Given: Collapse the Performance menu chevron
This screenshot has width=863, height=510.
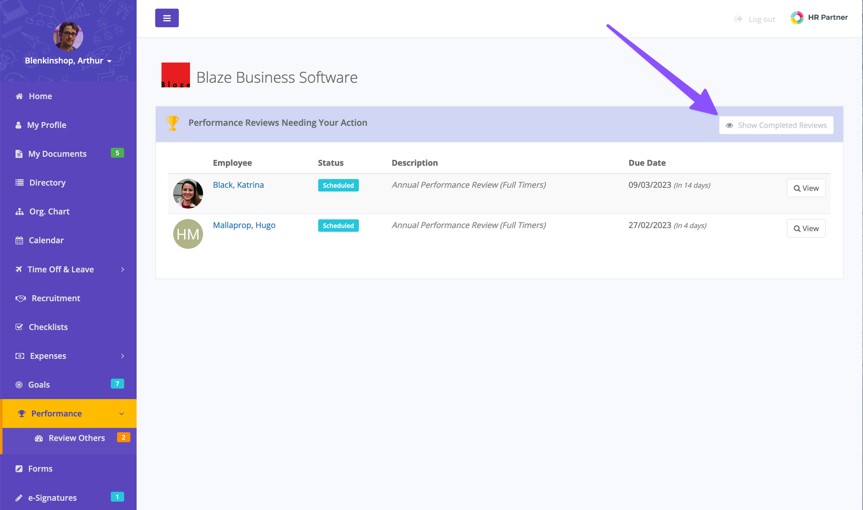Looking at the screenshot, I should [x=122, y=414].
